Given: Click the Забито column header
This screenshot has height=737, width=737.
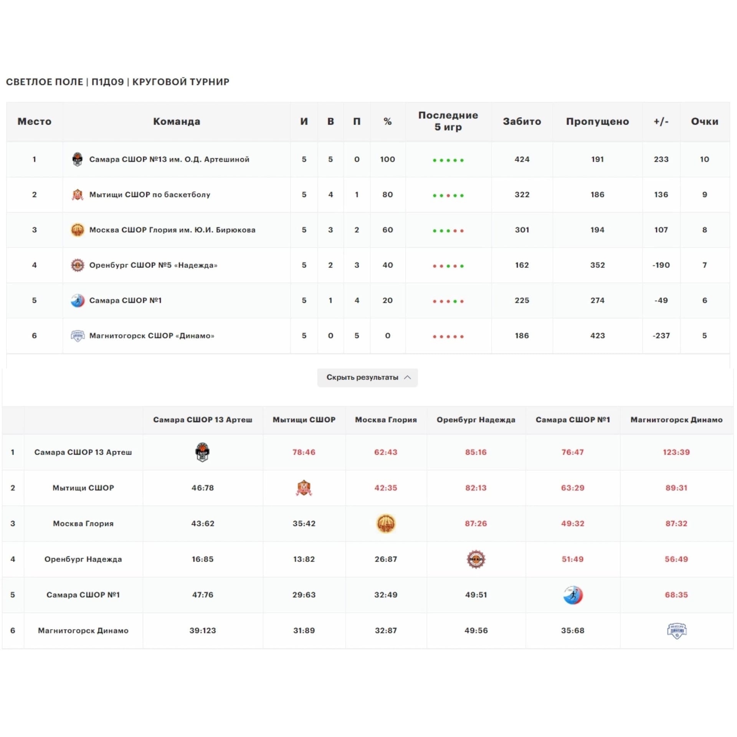Looking at the screenshot, I should click(x=522, y=122).
